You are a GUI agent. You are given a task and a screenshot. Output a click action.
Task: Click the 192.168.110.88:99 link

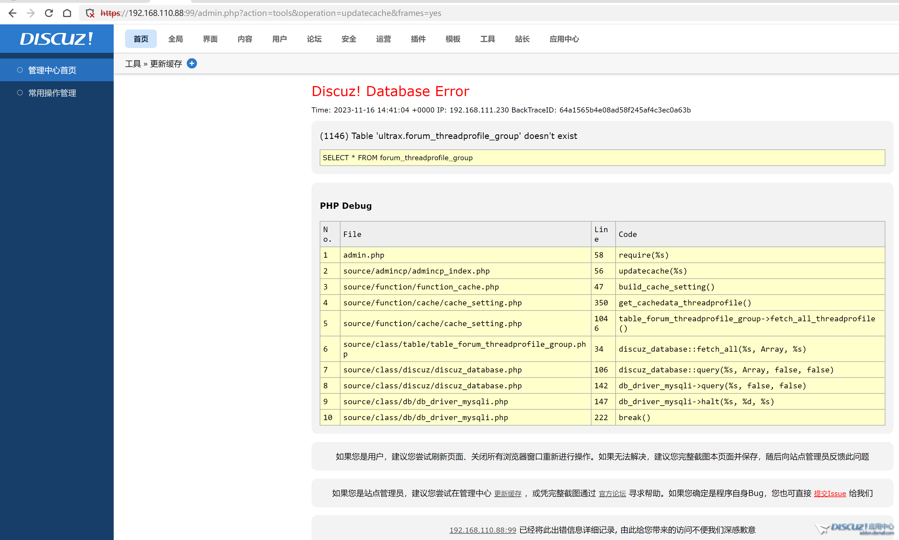[x=483, y=530]
